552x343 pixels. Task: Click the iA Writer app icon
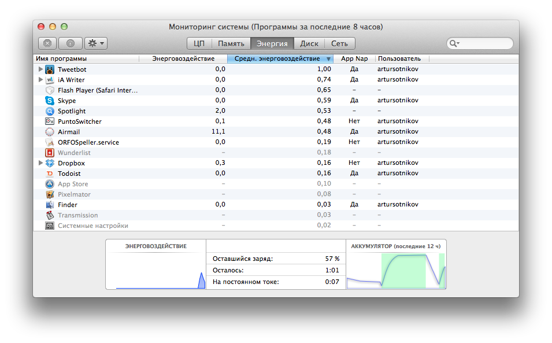pyautogui.click(x=49, y=80)
